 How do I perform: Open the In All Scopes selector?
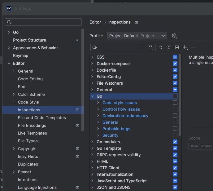tap(201, 146)
